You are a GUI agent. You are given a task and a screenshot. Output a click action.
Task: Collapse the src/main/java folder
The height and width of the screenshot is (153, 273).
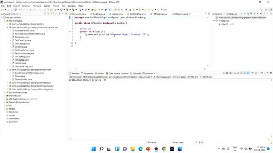click(5, 21)
